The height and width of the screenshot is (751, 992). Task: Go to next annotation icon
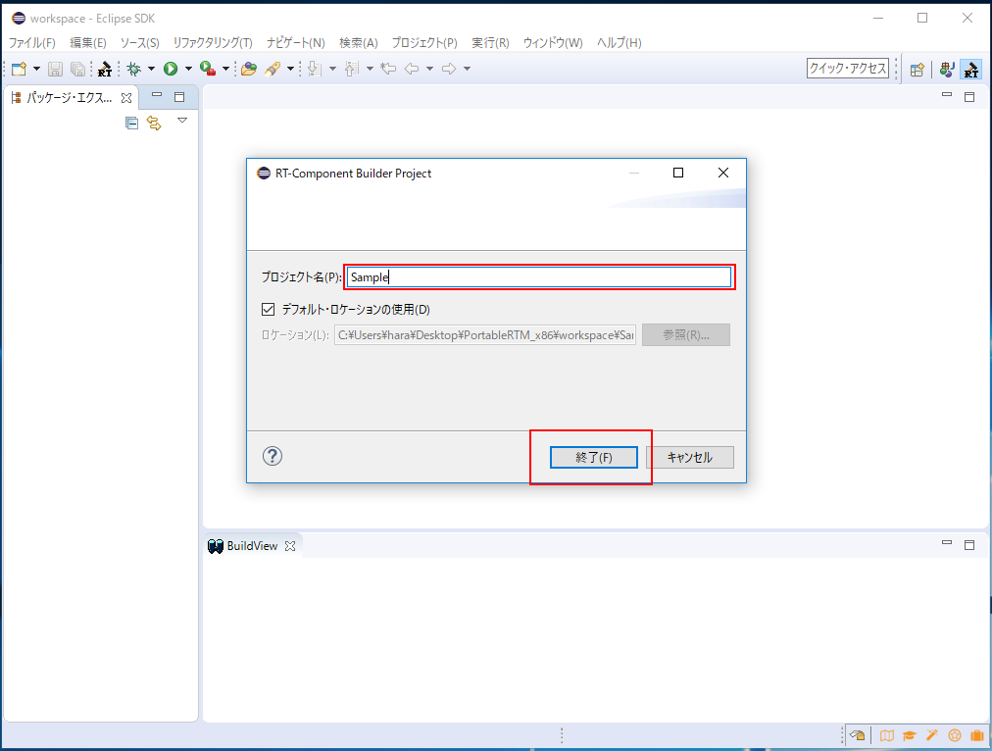click(x=315, y=69)
